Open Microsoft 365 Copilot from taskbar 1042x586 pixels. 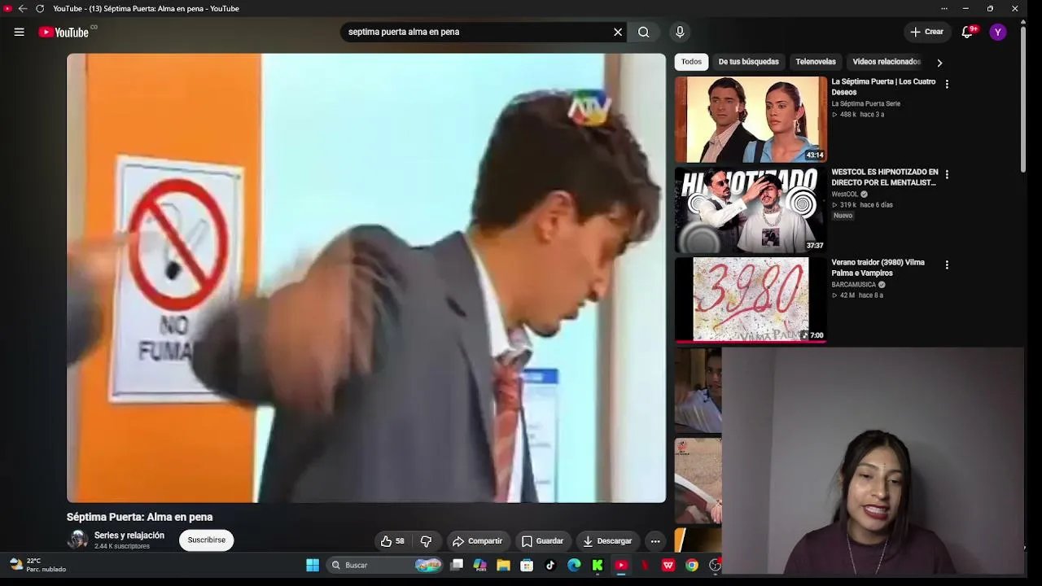pyautogui.click(x=479, y=565)
